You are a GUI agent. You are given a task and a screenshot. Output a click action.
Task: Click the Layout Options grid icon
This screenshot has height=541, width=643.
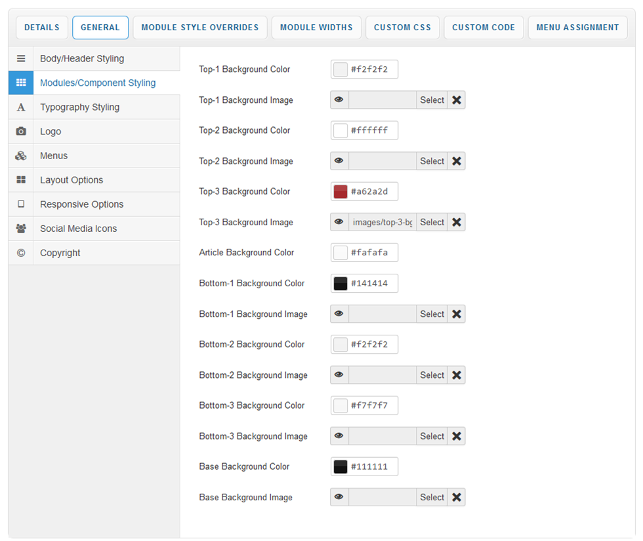coord(21,180)
